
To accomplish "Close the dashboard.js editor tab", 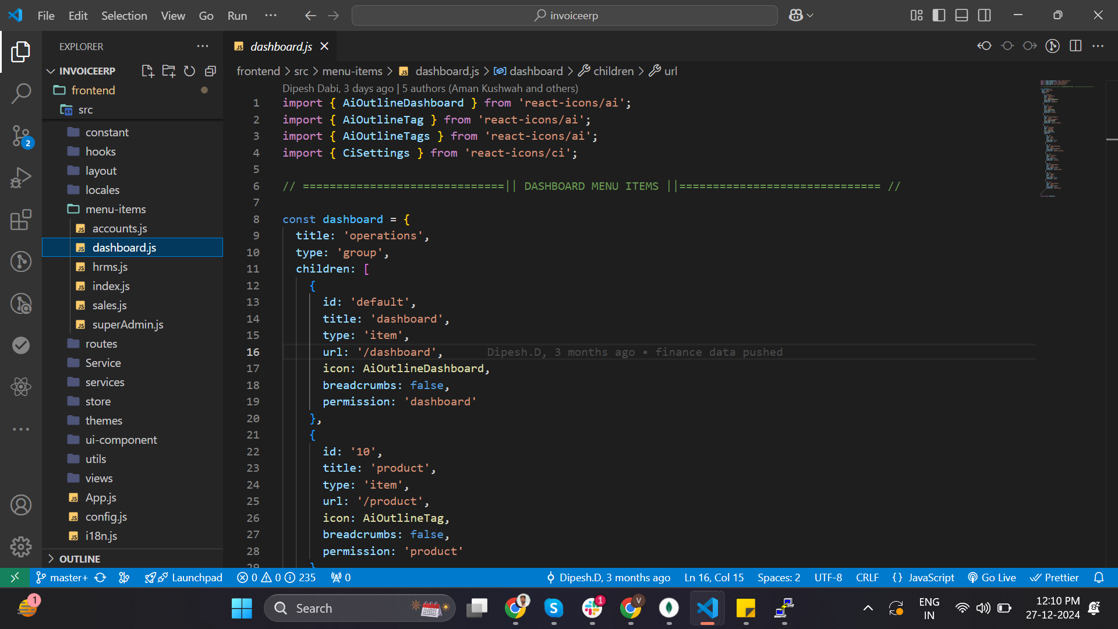I will [324, 46].
